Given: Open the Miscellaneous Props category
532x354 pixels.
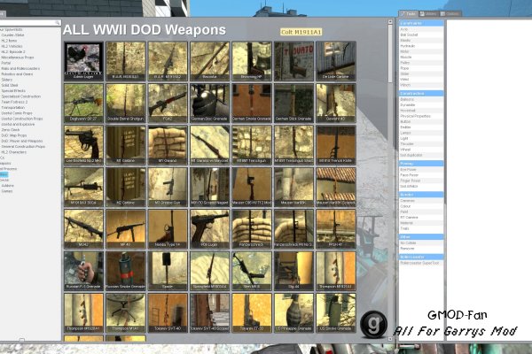Looking at the screenshot, I should click(18, 58).
